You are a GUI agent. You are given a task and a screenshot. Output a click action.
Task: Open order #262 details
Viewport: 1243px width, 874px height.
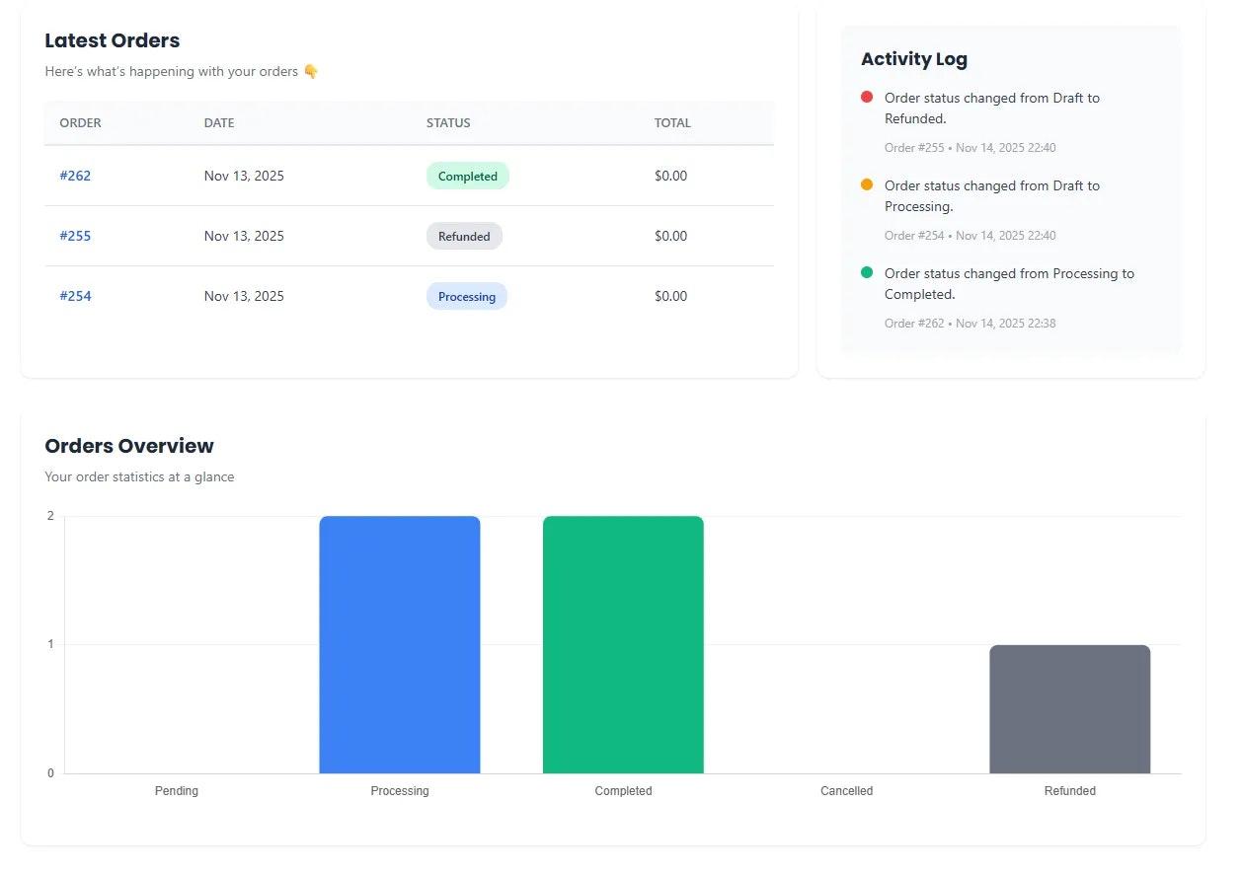[x=75, y=176]
